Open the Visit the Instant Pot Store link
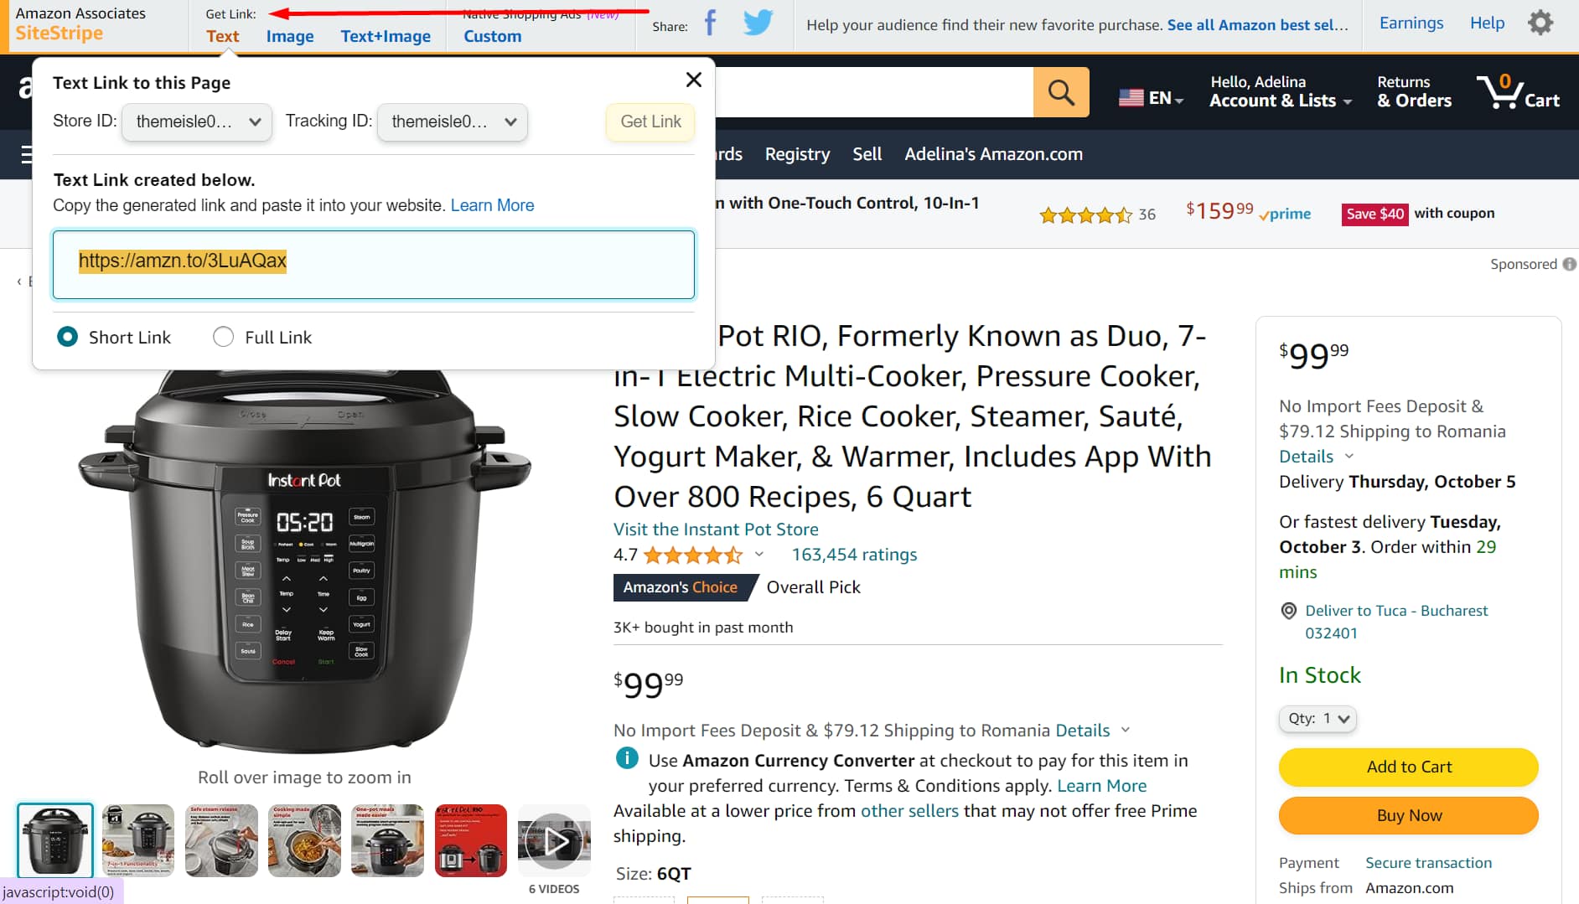The height and width of the screenshot is (904, 1579). (716, 529)
